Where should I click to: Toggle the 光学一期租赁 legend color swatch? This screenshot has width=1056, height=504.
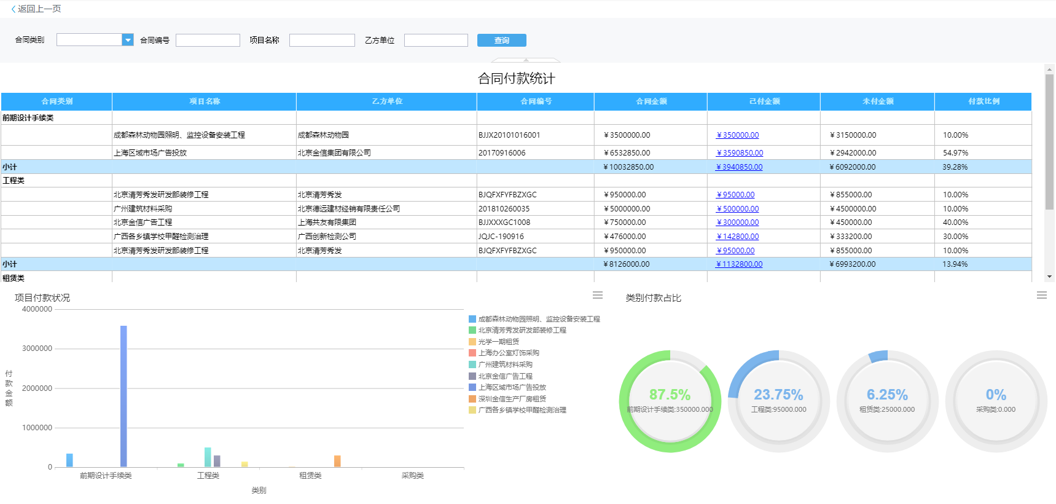pos(472,342)
